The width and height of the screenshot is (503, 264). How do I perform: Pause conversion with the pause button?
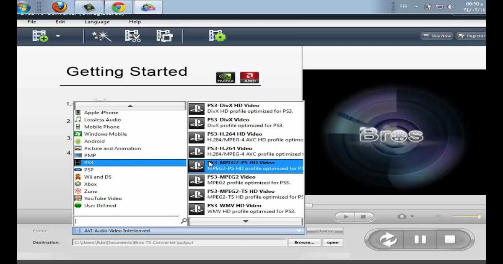[x=420, y=240]
